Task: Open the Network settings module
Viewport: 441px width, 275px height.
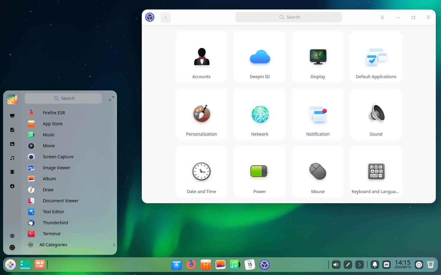Action: pos(259,114)
